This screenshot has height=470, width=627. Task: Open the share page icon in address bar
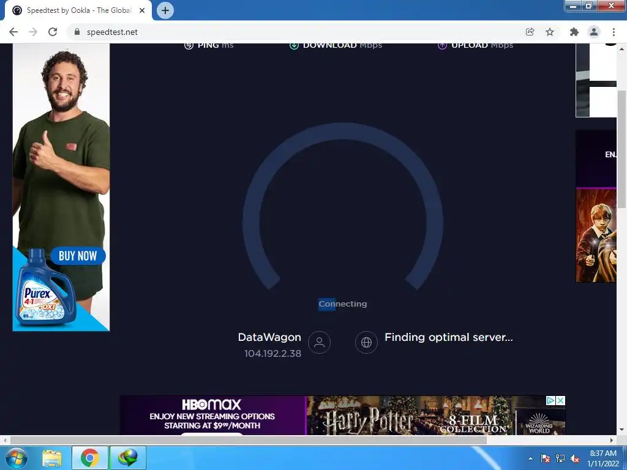tap(530, 32)
